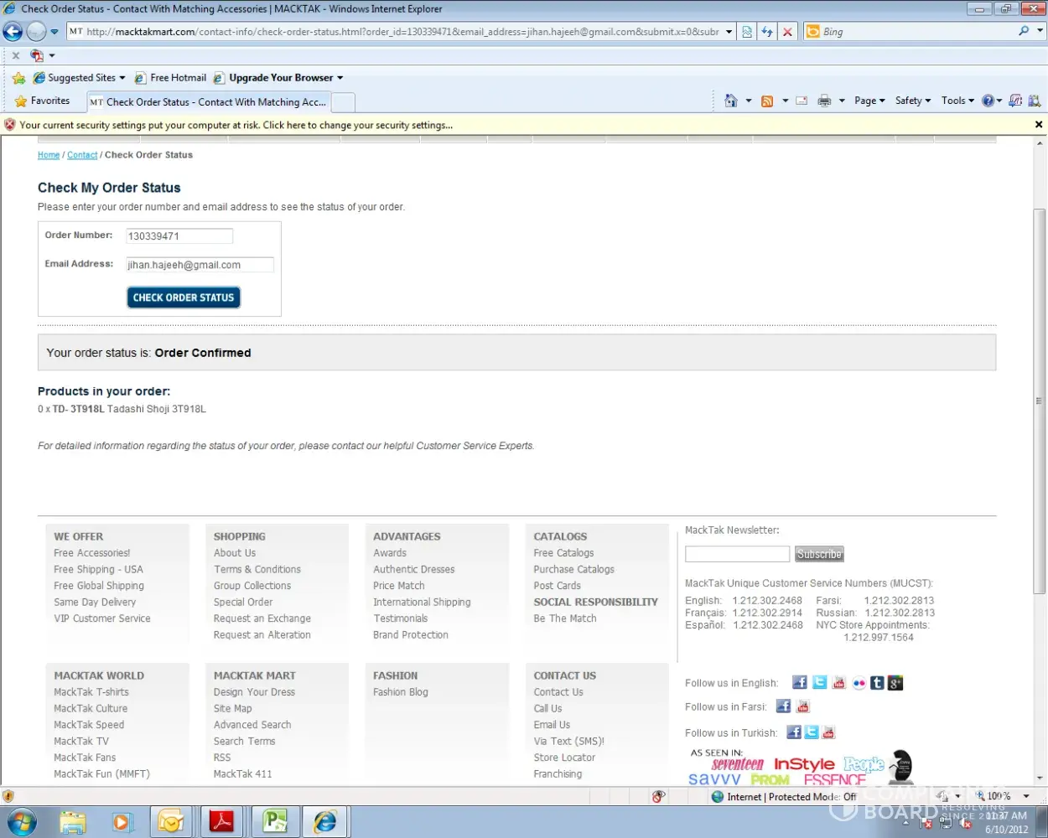Image resolution: width=1048 pixels, height=838 pixels.
Task: Click the Home icon in command bar
Action: [x=730, y=101]
